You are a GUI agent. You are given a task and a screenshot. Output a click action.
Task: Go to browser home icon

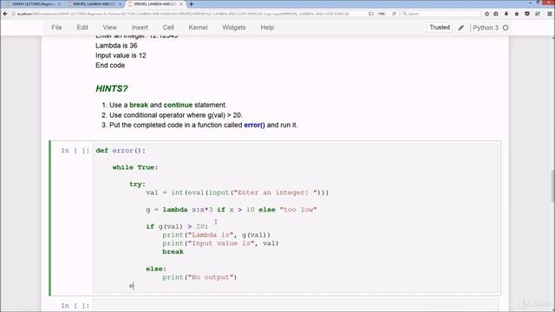[517, 14]
